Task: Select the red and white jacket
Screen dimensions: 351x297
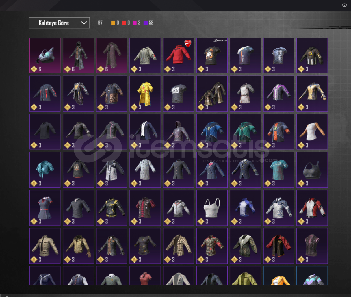Action: (312, 208)
